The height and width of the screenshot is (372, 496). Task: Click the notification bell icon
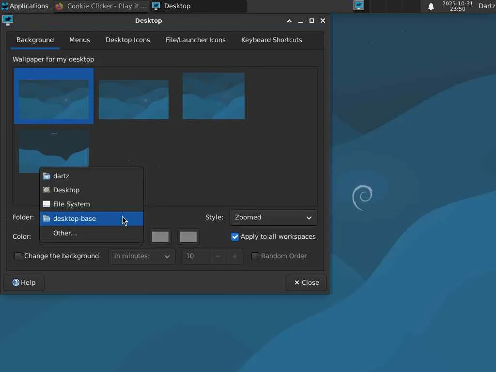click(x=431, y=6)
